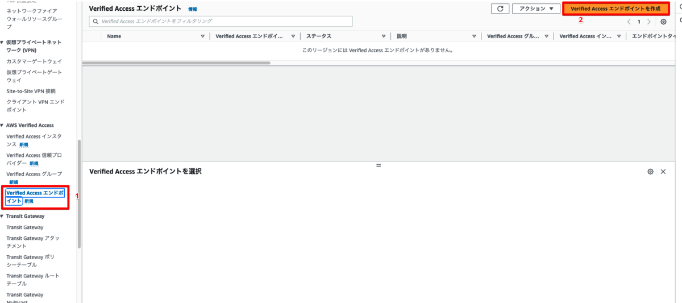Viewport: 682px width, 303px height.
Task: Click Verified Access エンドポイントを選択 panel heading
Action: click(145, 171)
